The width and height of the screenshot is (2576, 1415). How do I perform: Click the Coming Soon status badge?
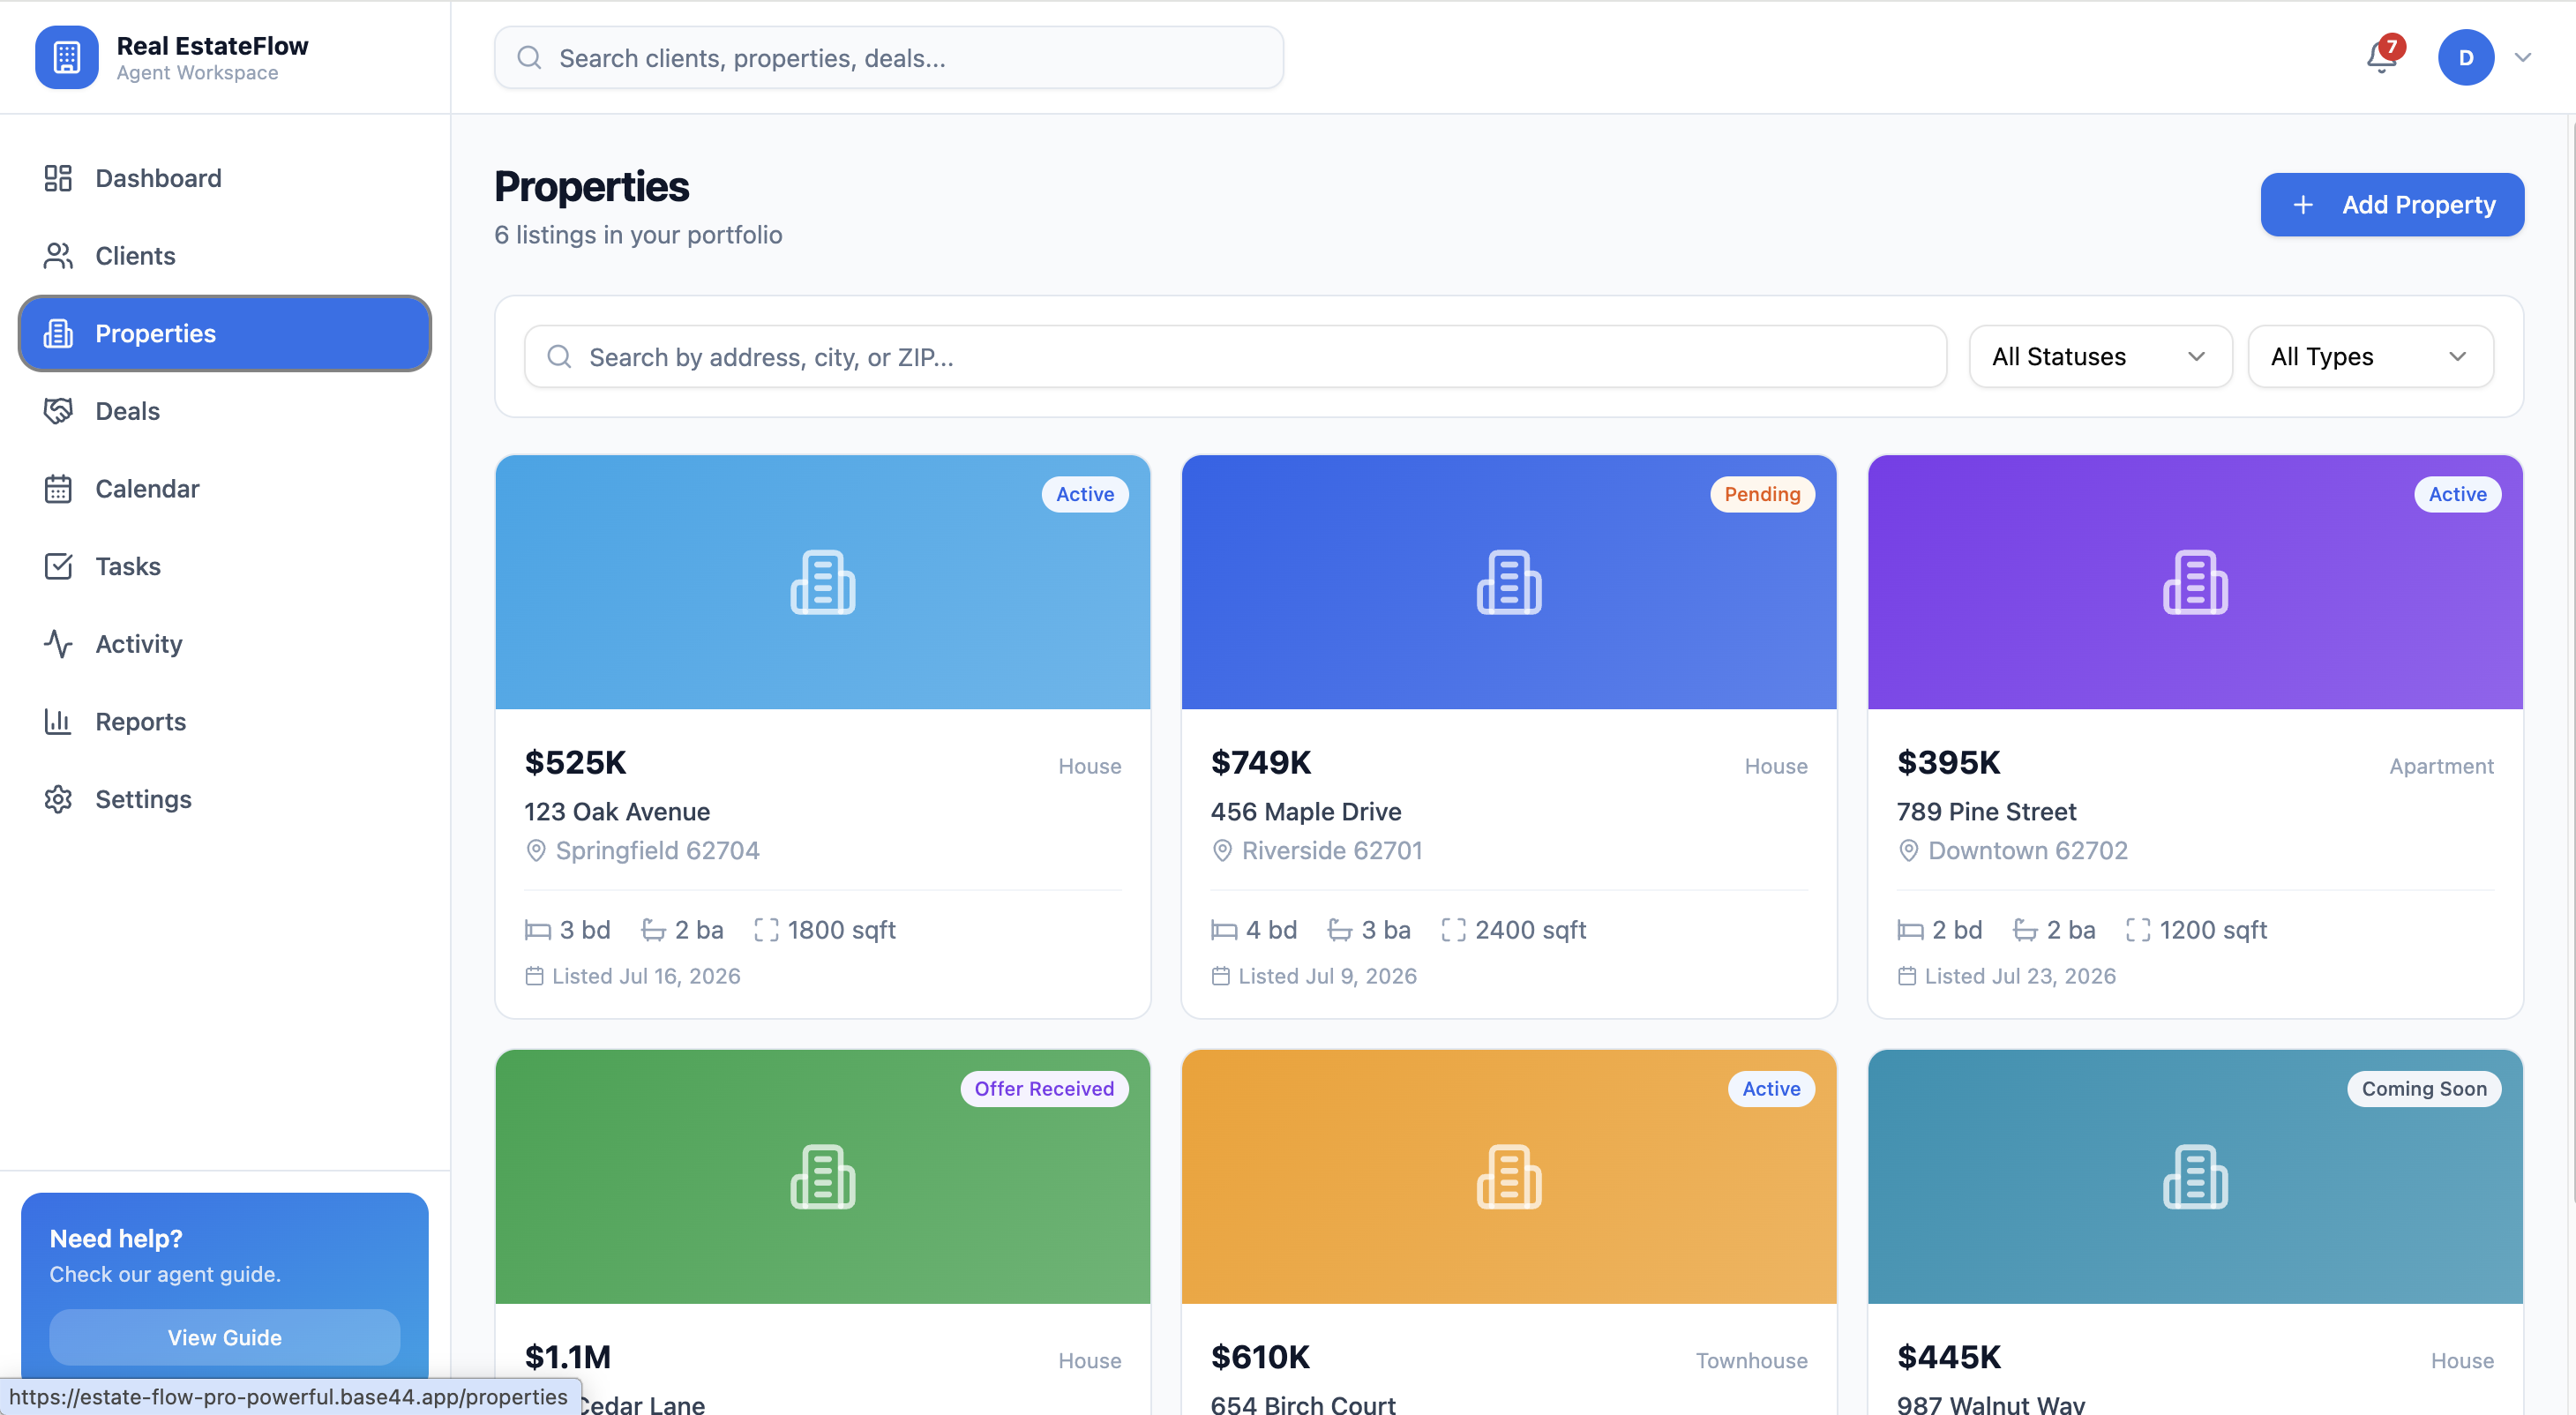tap(2424, 1088)
